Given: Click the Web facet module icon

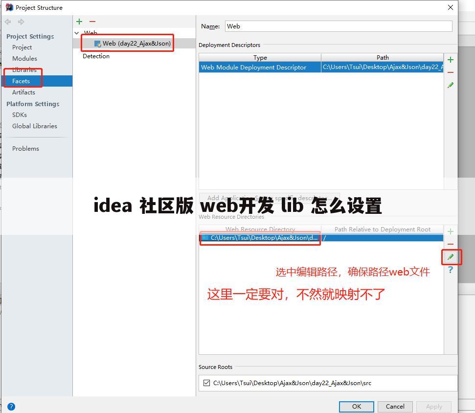Looking at the screenshot, I should click(x=97, y=44).
